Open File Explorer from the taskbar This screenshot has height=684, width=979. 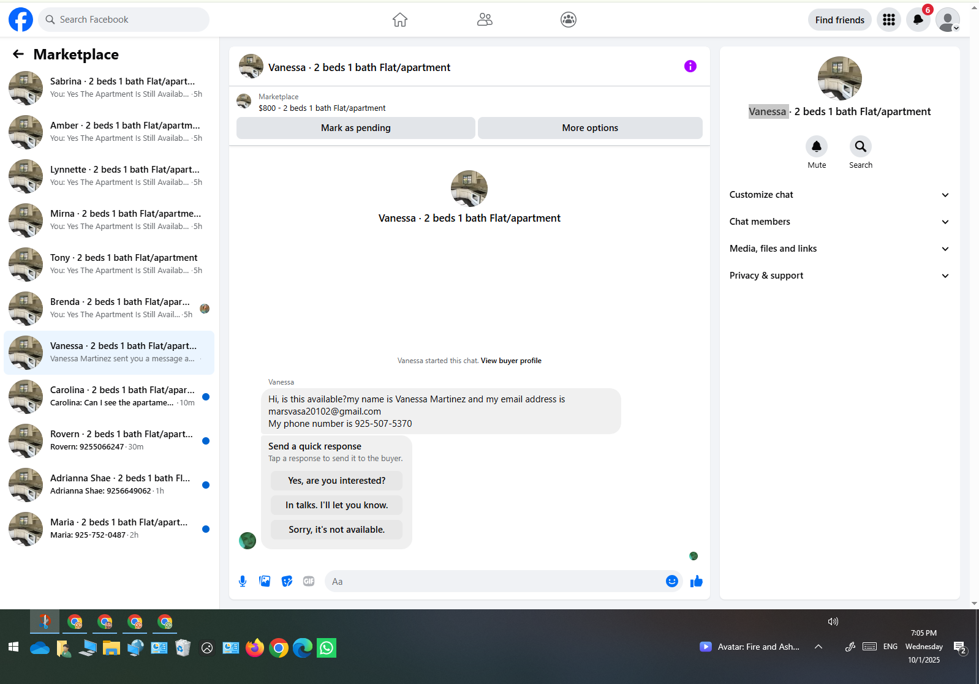tap(111, 648)
